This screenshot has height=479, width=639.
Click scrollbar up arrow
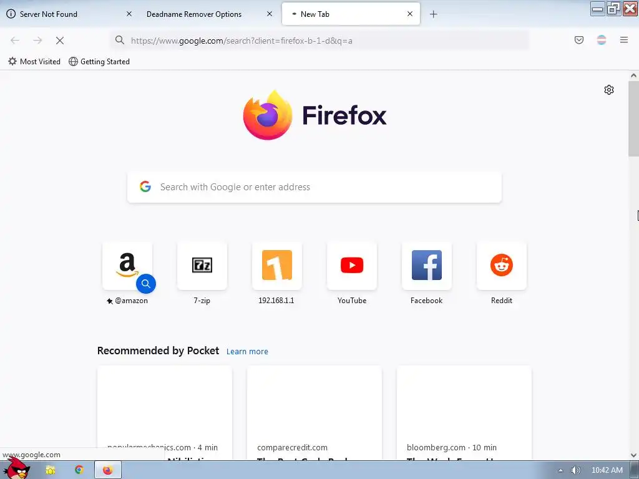coord(633,75)
